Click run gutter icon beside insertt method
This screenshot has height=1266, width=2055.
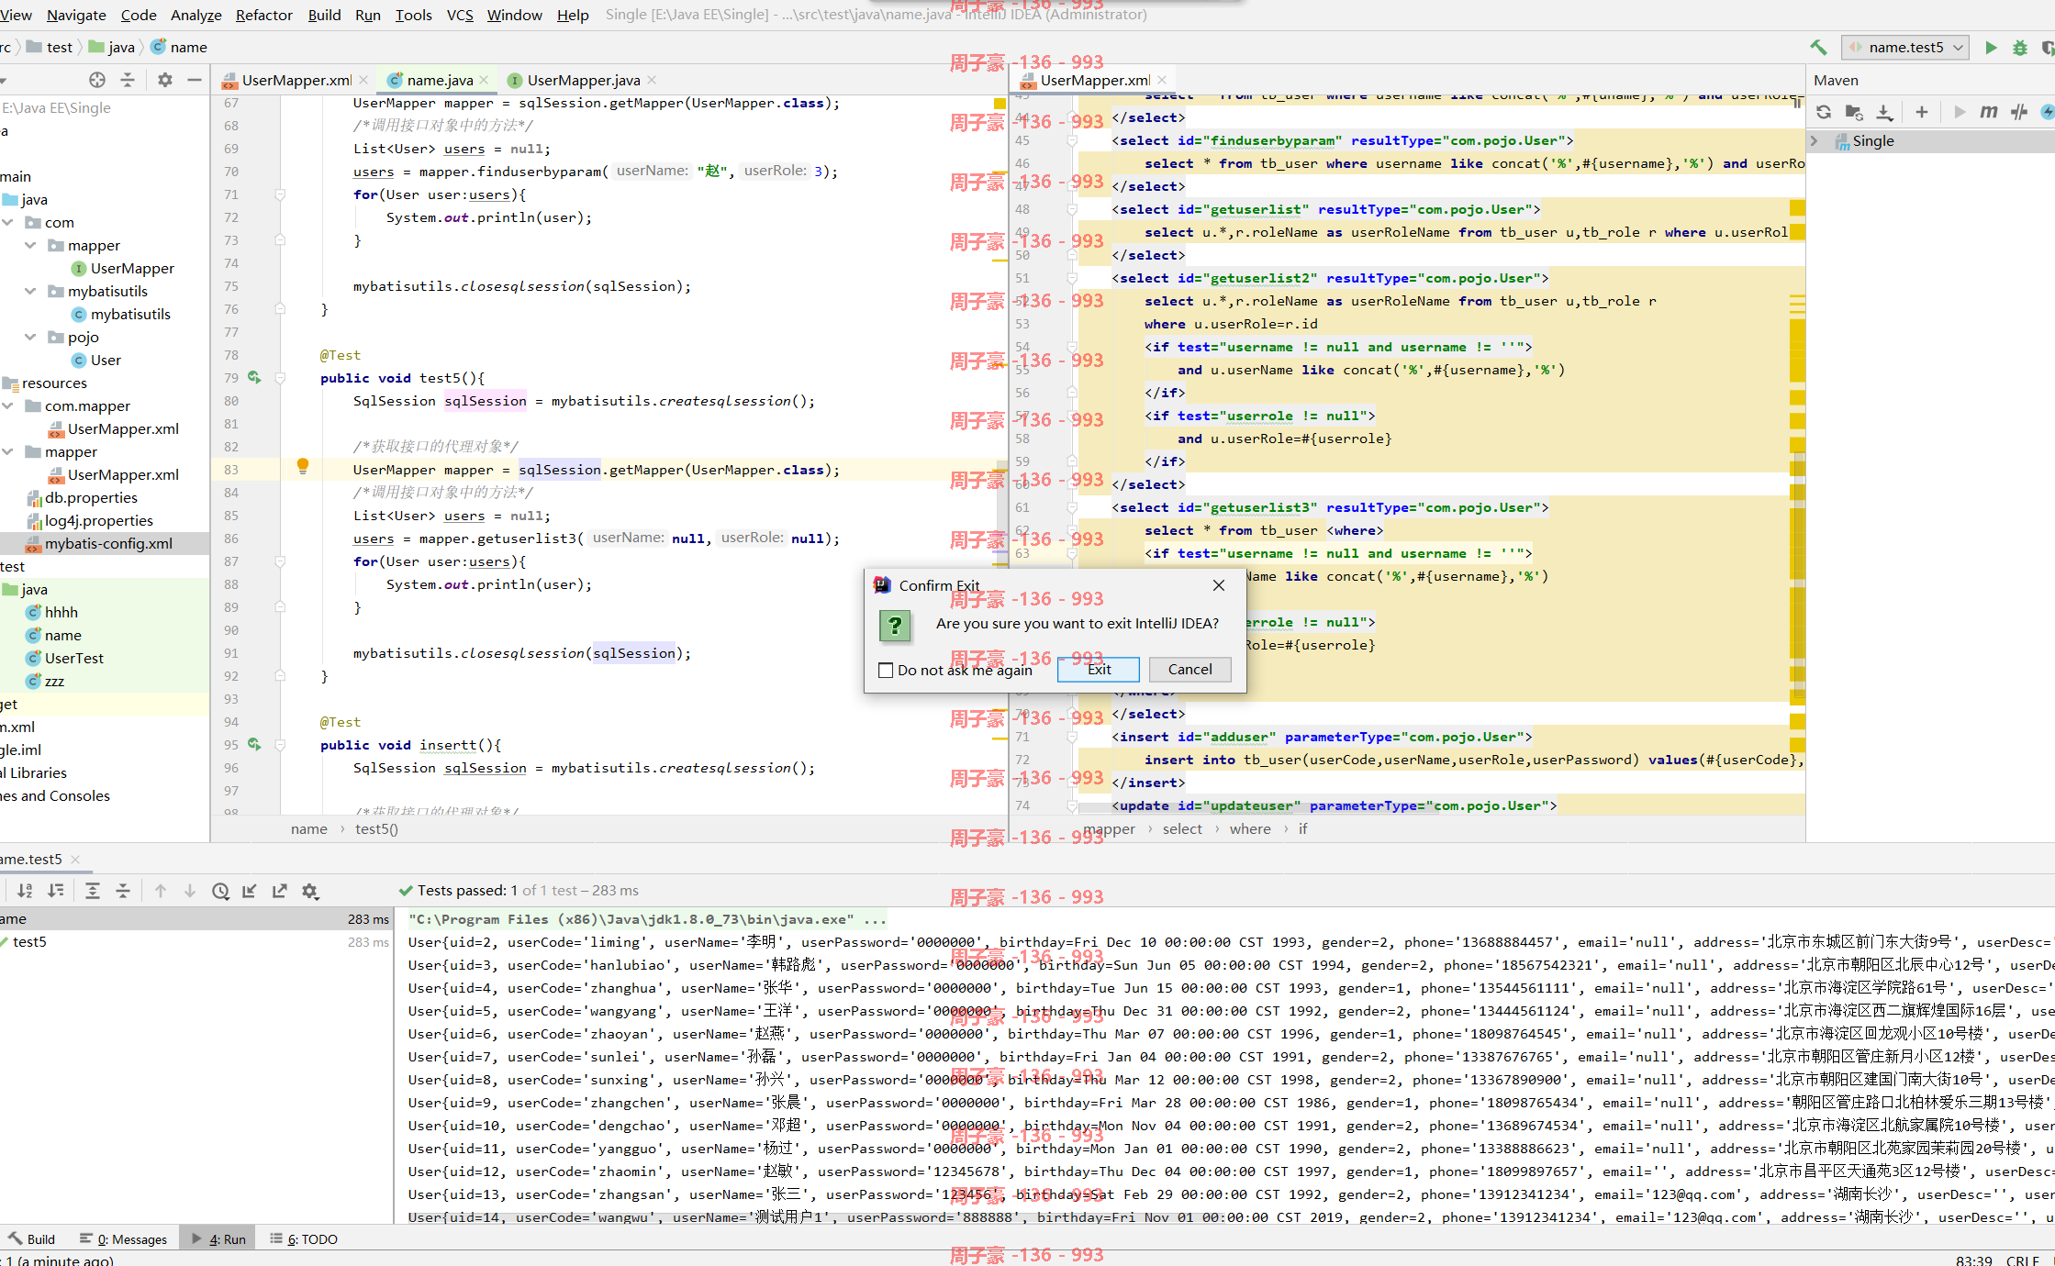(x=254, y=745)
